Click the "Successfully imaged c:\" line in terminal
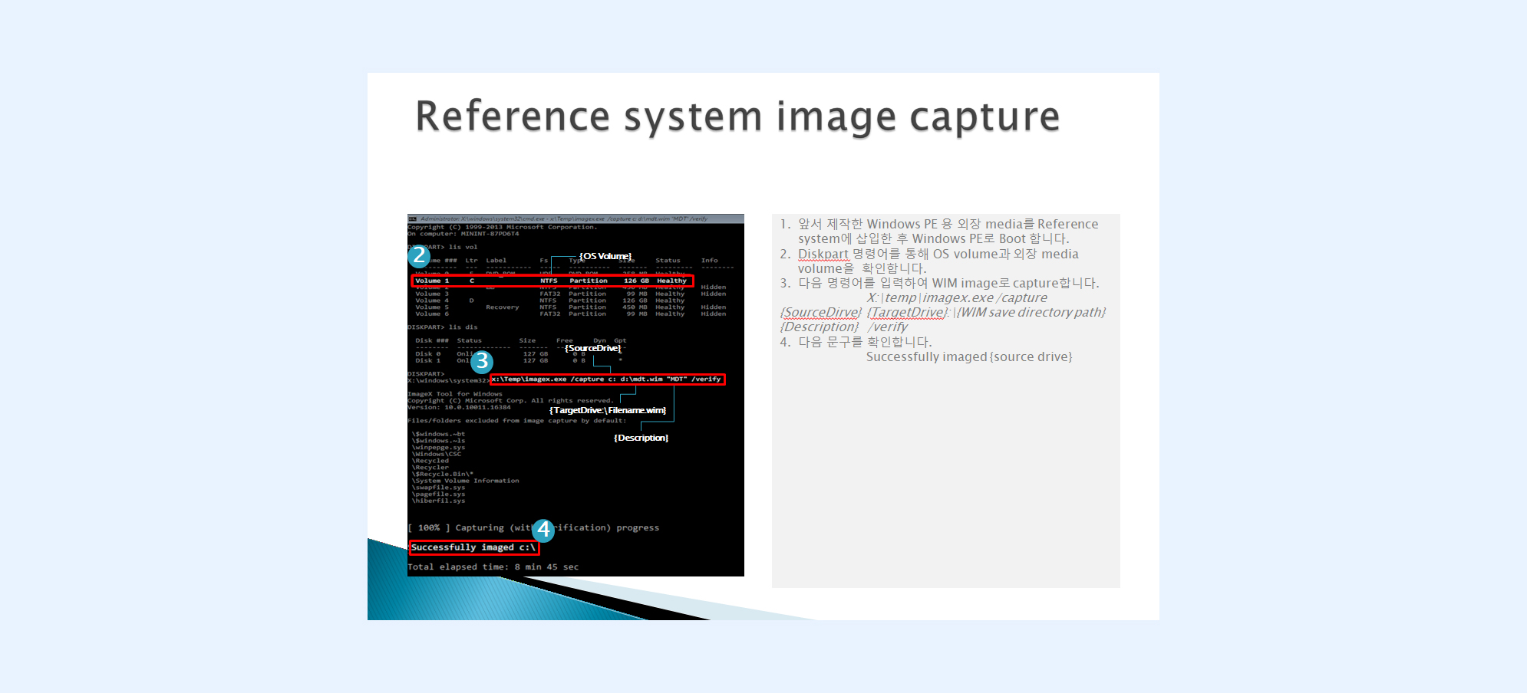 [473, 547]
